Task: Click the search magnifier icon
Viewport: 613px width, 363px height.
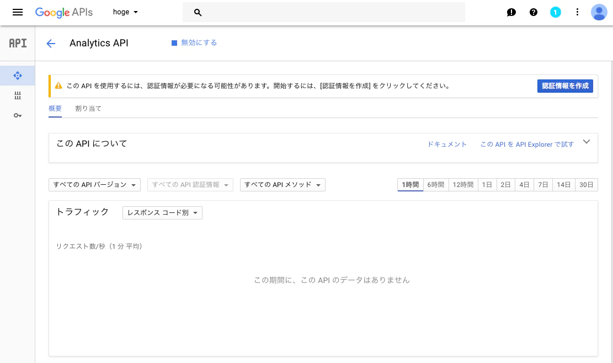Action: click(198, 13)
